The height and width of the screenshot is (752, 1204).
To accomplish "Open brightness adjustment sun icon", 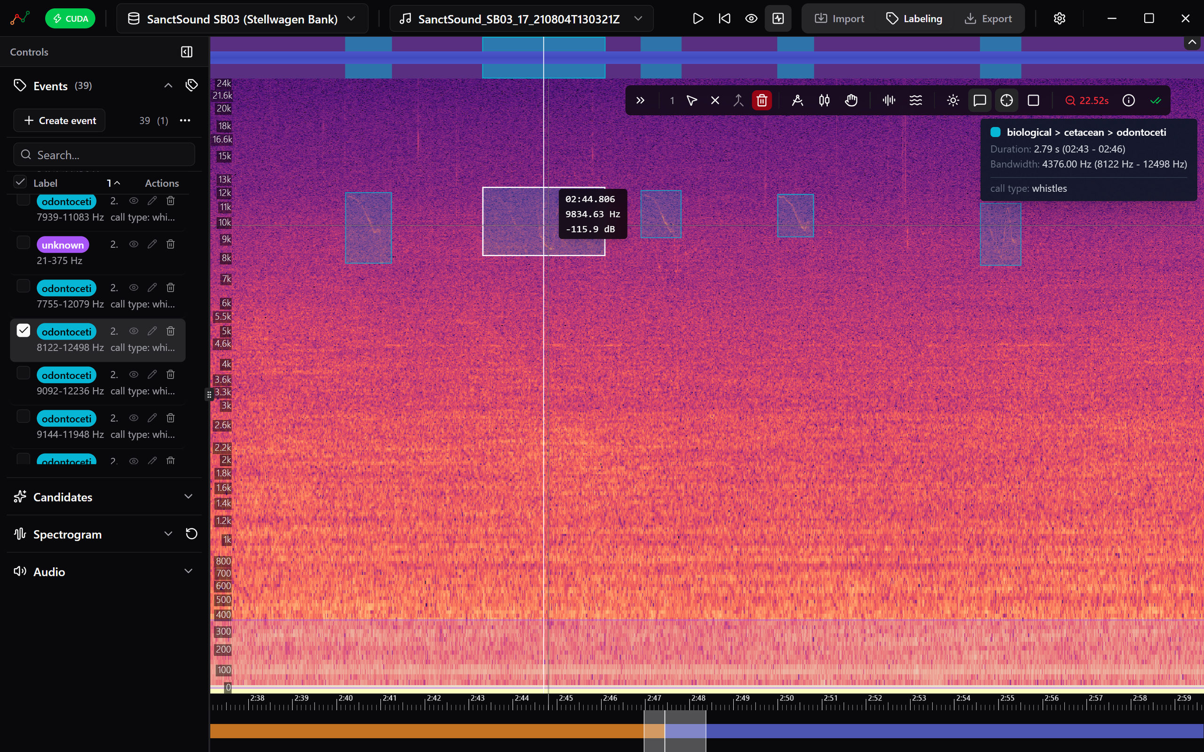I will [x=953, y=101].
